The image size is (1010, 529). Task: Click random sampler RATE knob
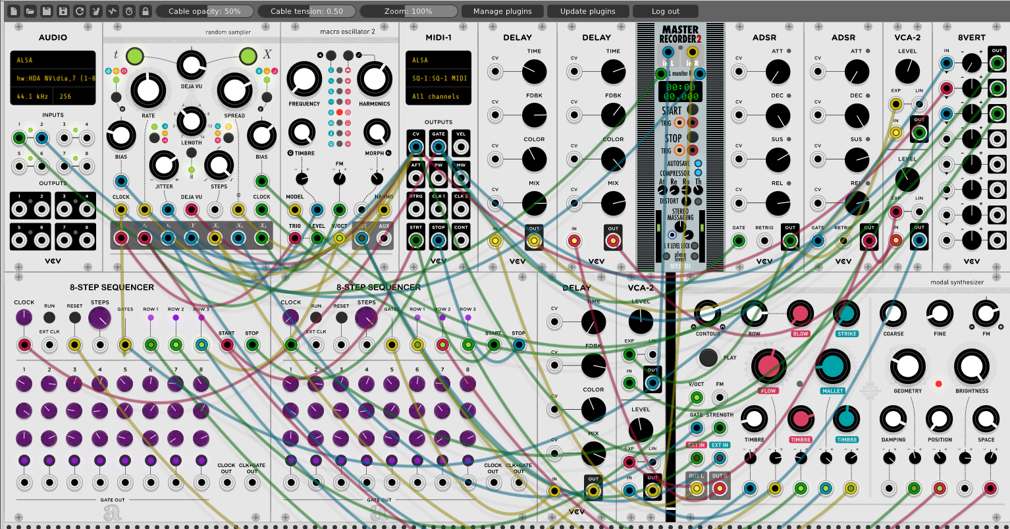point(148,92)
